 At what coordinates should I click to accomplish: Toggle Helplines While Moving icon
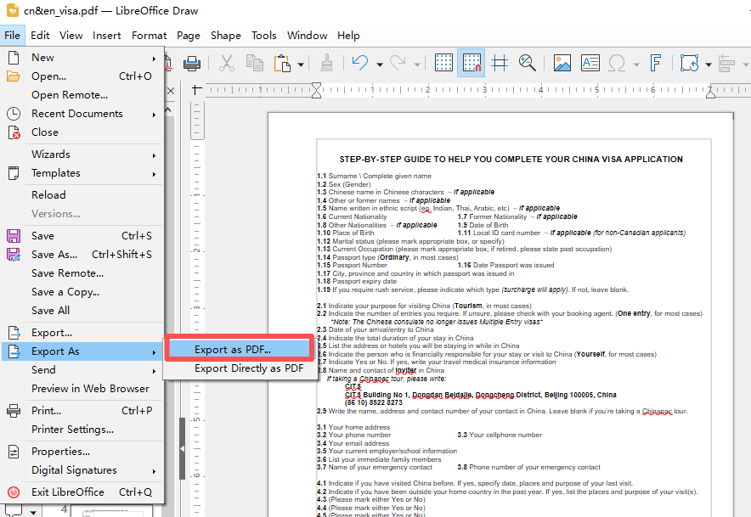(x=500, y=63)
